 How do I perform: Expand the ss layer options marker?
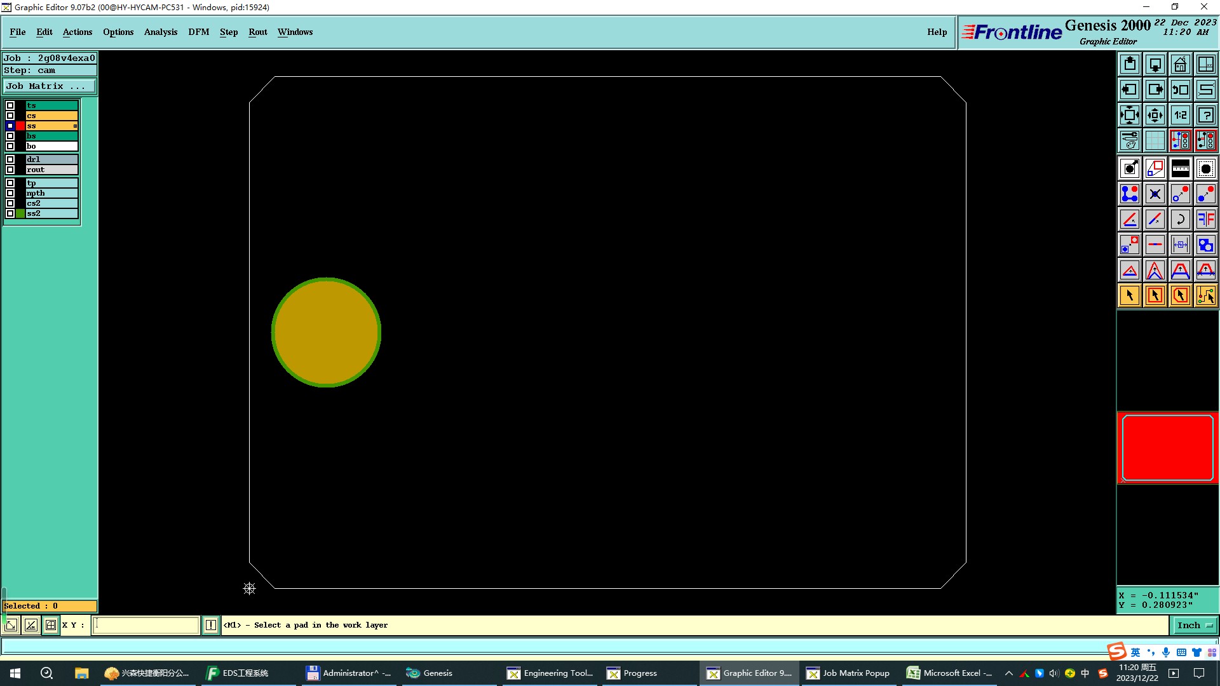coord(75,126)
